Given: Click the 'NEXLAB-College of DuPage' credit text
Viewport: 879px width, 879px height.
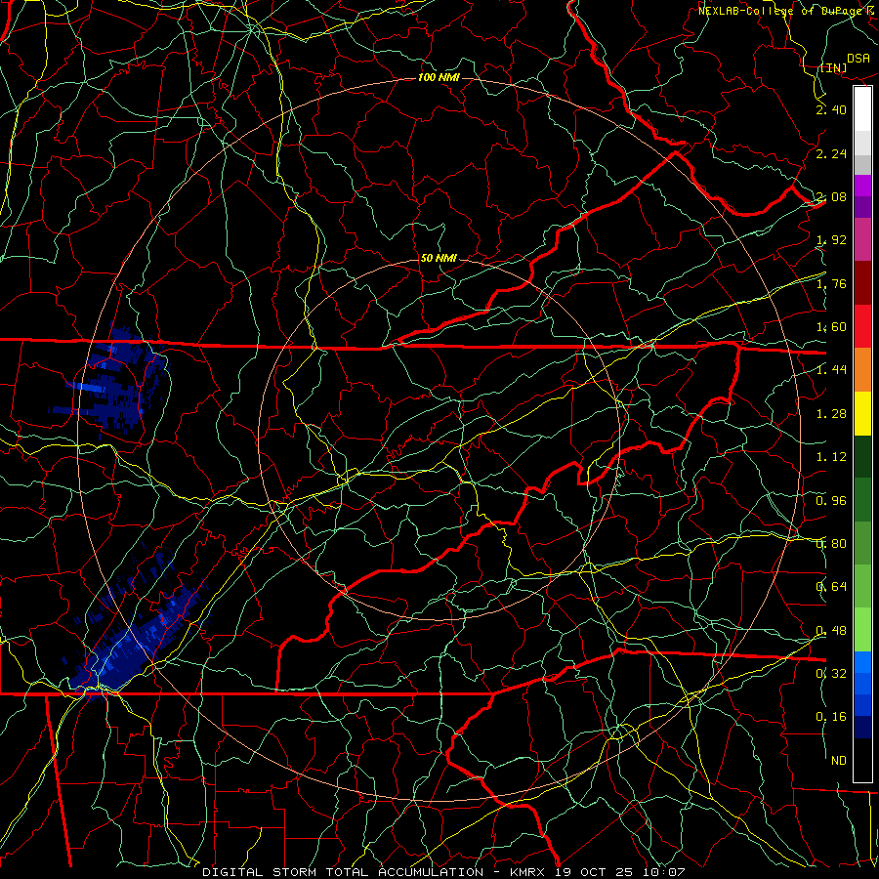Looking at the screenshot, I should tap(779, 11).
